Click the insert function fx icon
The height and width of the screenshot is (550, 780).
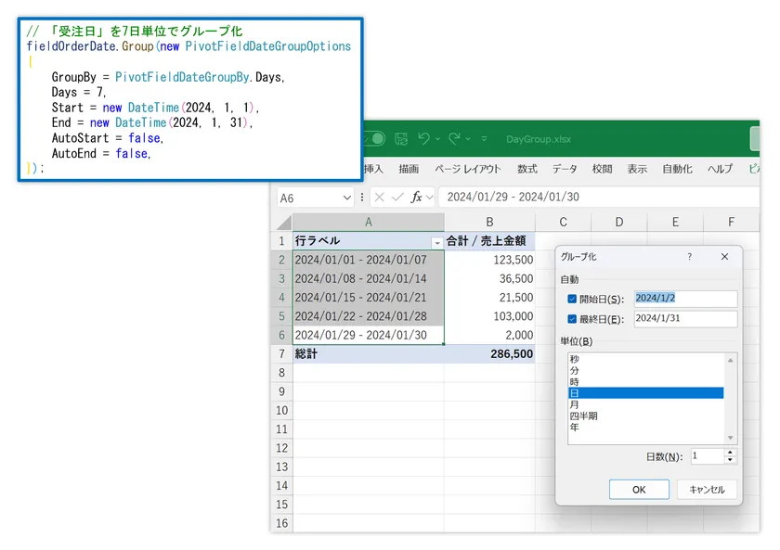click(x=416, y=198)
